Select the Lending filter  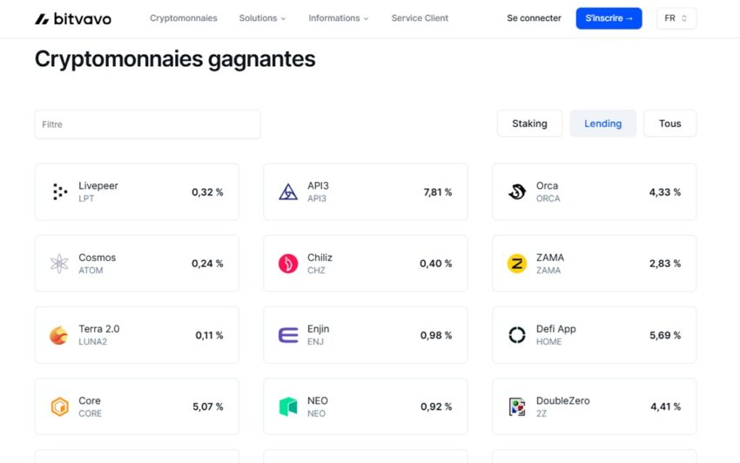click(x=602, y=124)
